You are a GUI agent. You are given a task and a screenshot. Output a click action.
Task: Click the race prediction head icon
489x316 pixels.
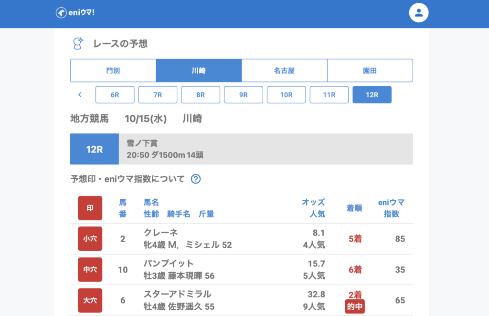tap(77, 43)
